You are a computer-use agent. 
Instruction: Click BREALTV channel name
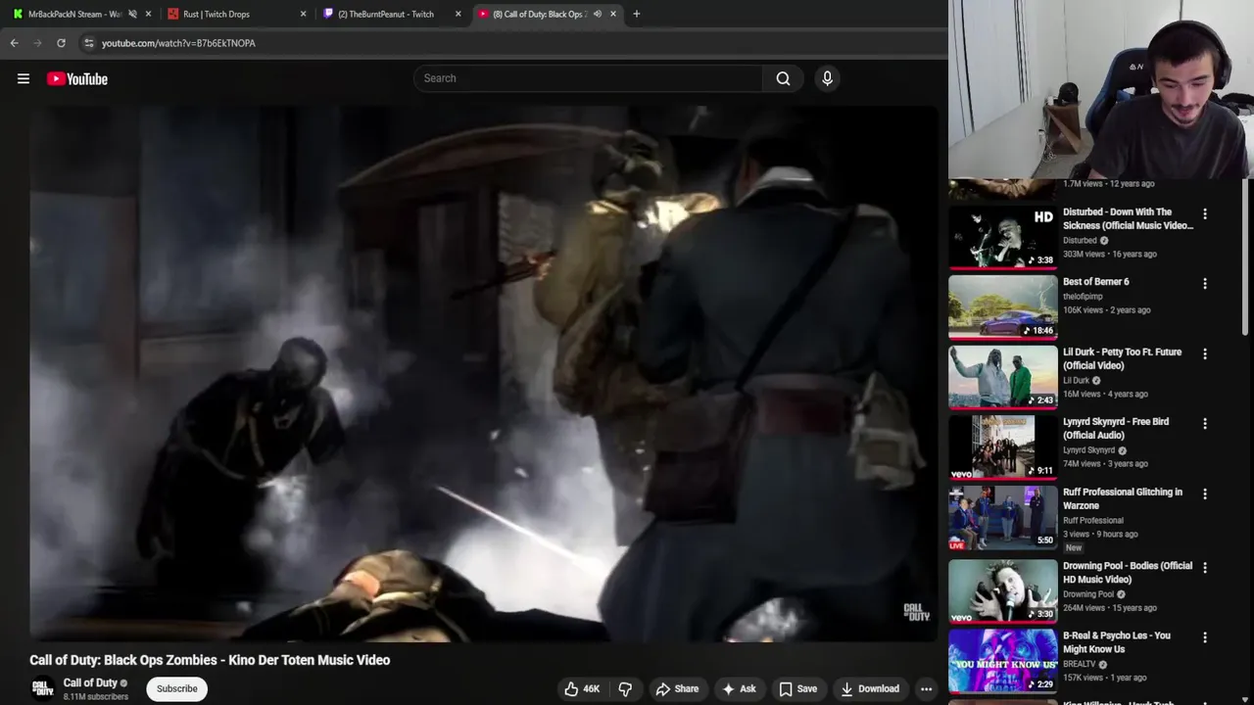point(1080,664)
